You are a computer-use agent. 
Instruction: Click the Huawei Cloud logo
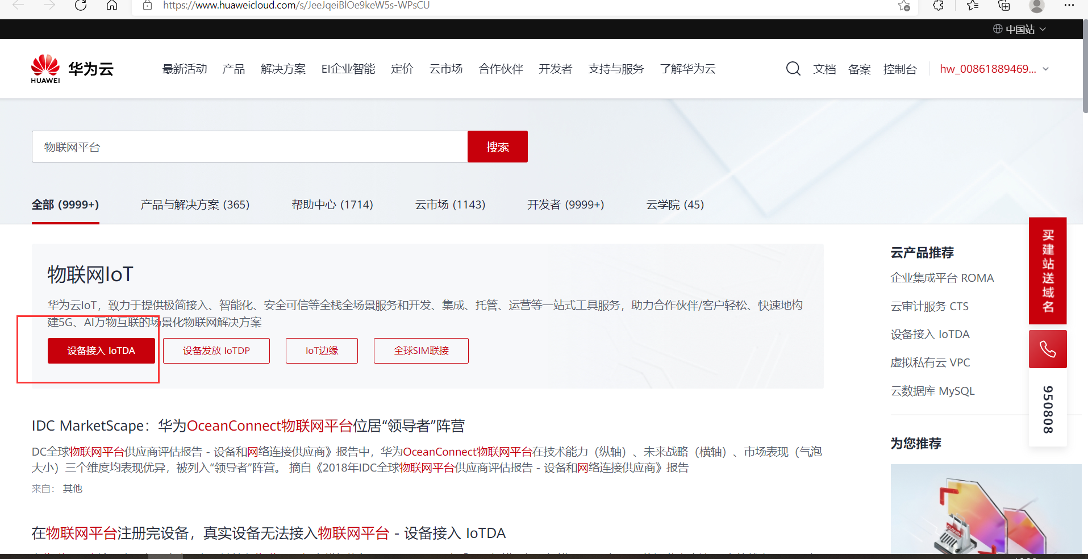point(73,69)
